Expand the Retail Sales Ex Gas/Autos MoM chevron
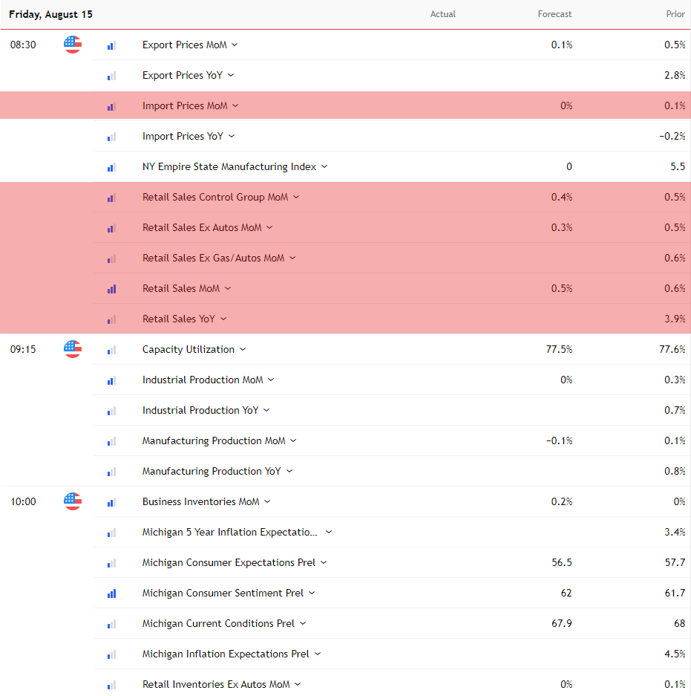Viewport: 691px width, 696px height. click(292, 258)
